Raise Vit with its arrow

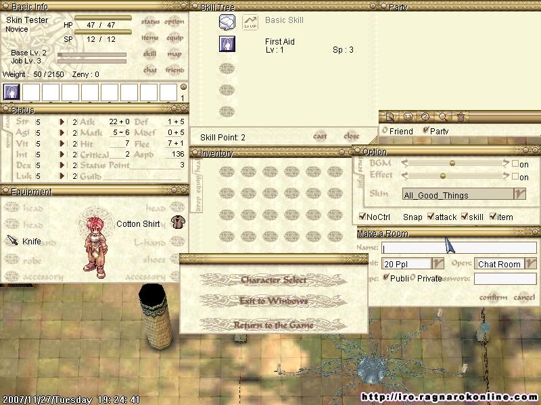tap(62, 144)
